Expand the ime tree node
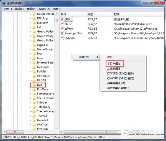The width and height of the screenshot is (166, 141). 30,54
